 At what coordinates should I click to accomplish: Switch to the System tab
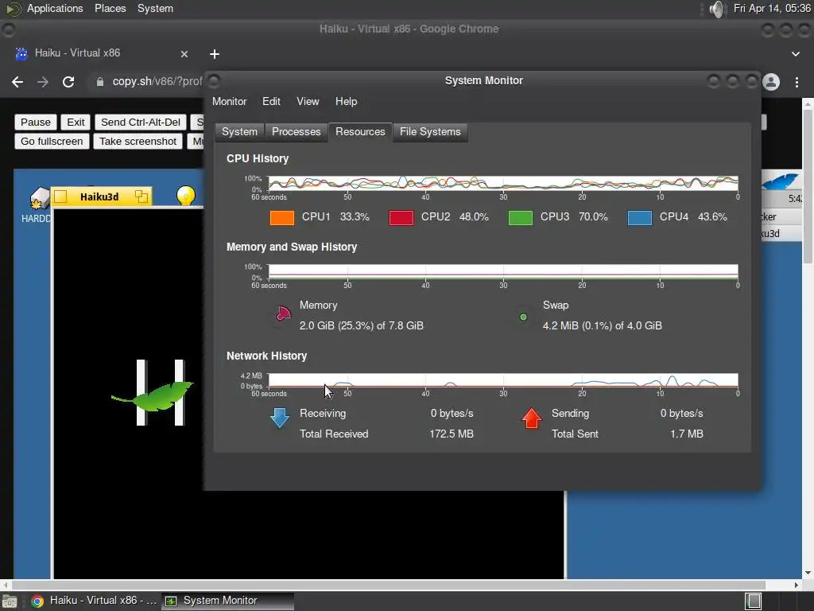coord(239,132)
